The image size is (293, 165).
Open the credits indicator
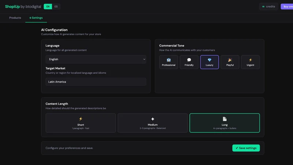click(268, 7)
